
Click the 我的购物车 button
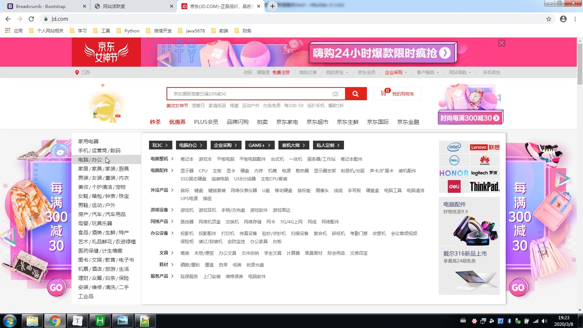[x=398, y=94]
